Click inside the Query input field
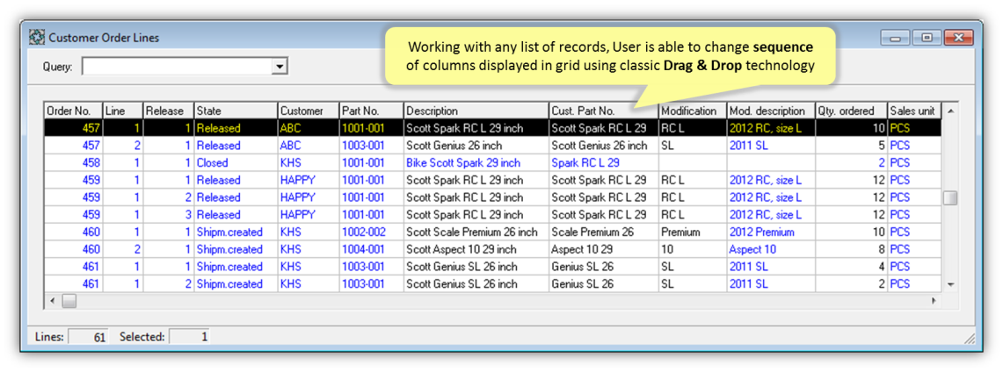This screenshot has height=372, width=1003. (x=176, y=67)
